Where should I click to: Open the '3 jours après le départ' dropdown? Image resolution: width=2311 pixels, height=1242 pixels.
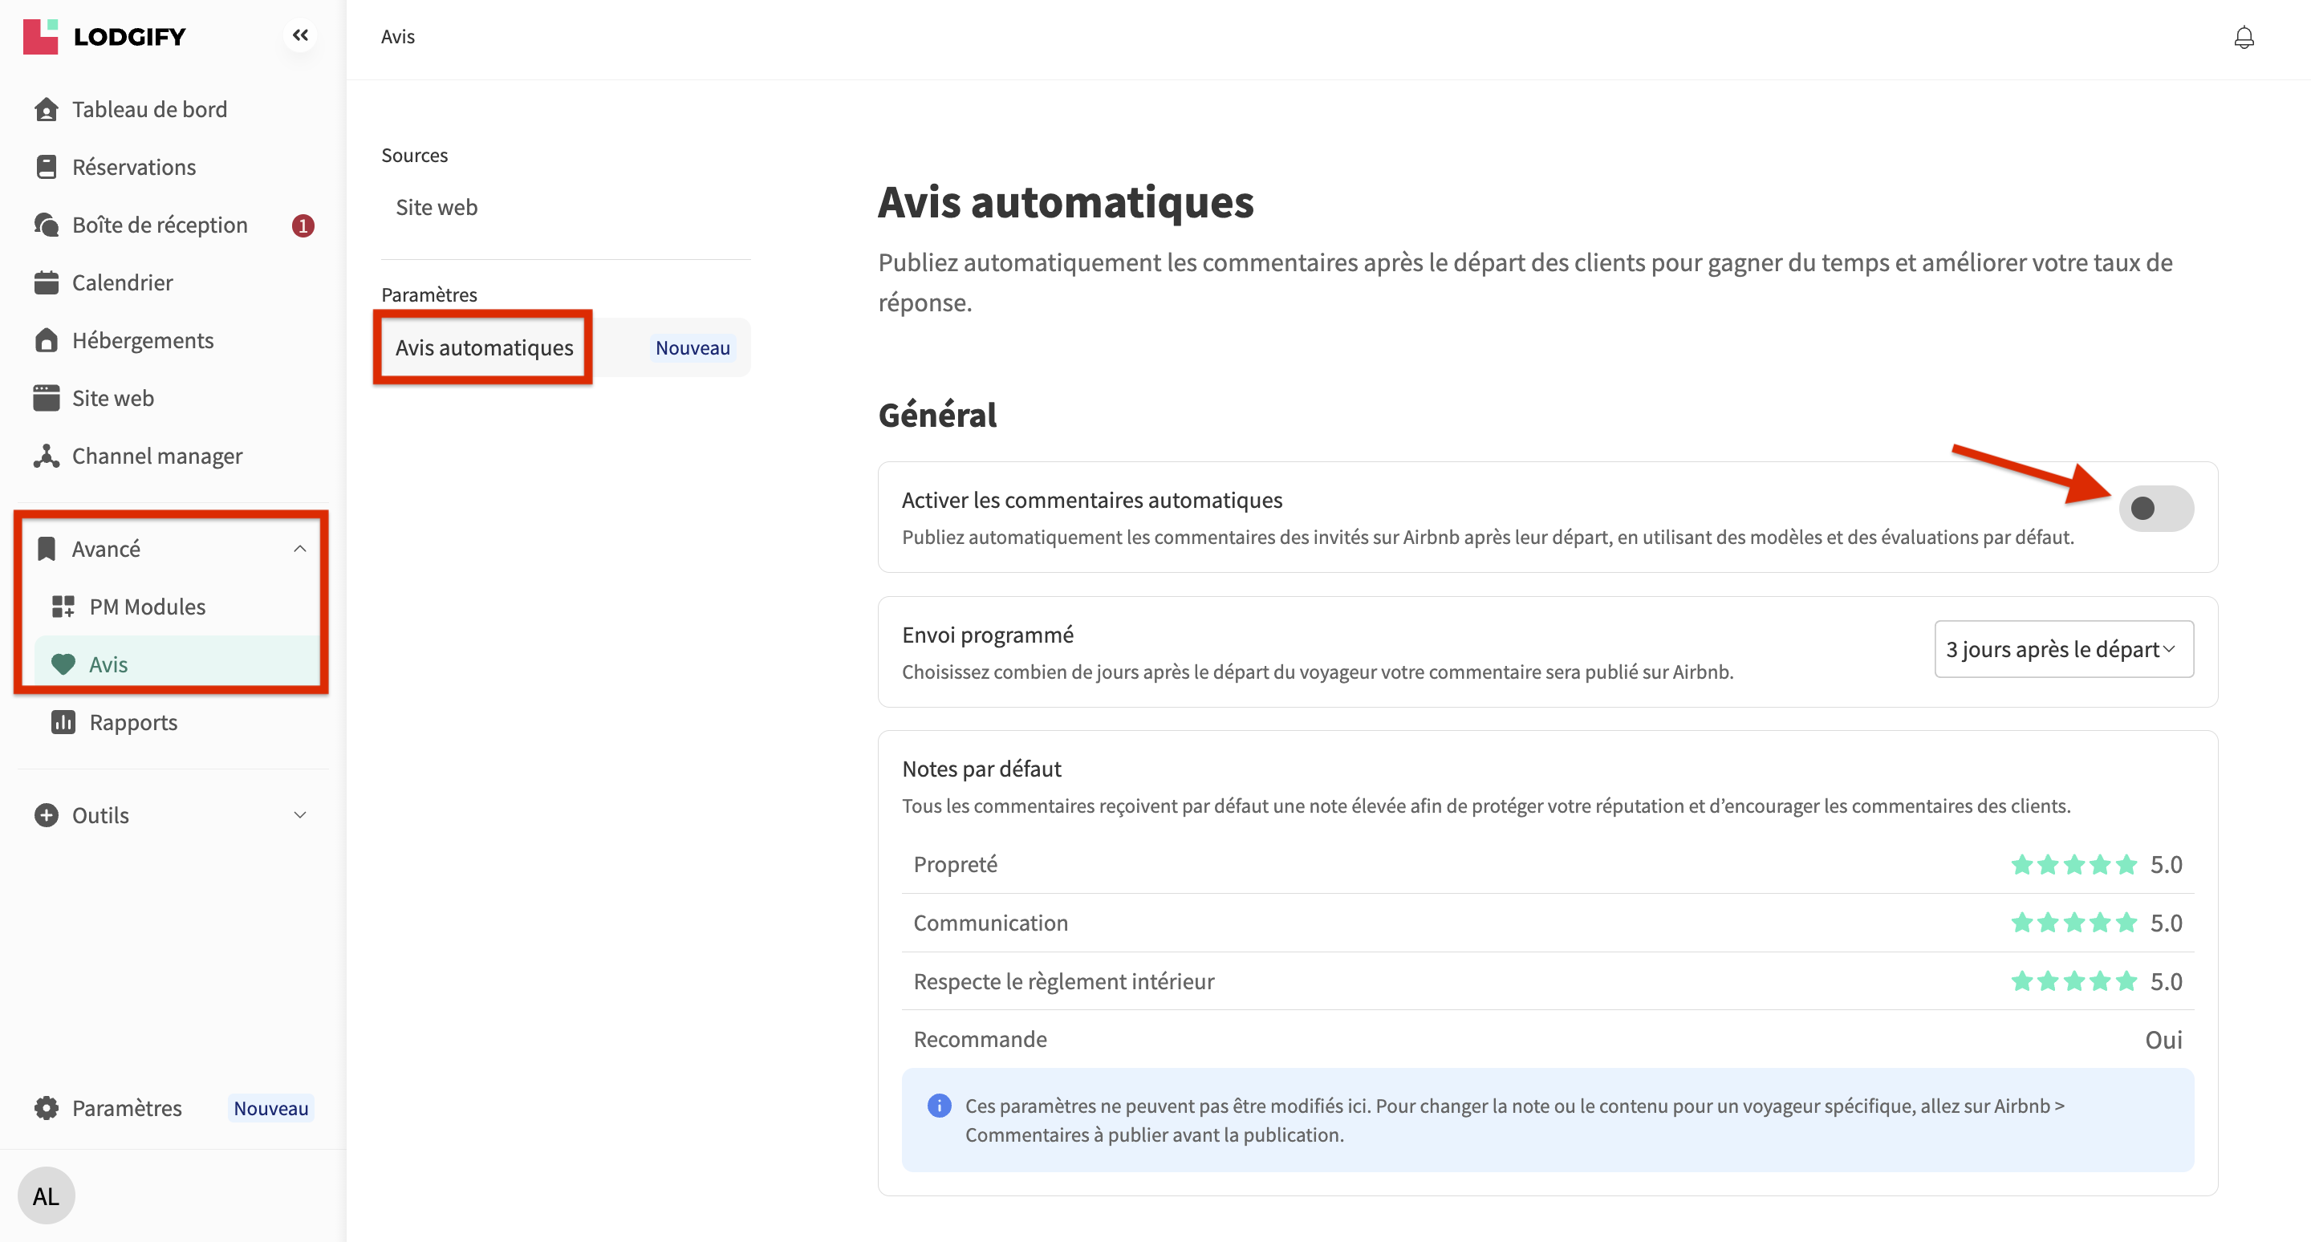[2062, 649]
